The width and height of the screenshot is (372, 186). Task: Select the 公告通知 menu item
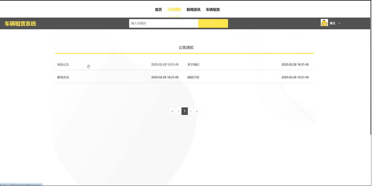point(174,10)
